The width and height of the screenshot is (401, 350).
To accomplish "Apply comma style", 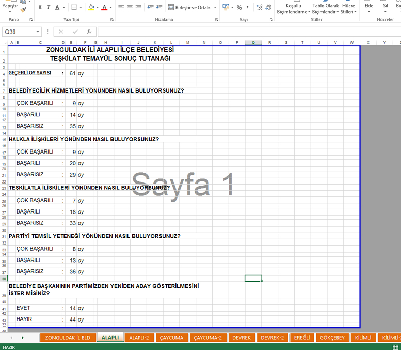I will (247, 7).
